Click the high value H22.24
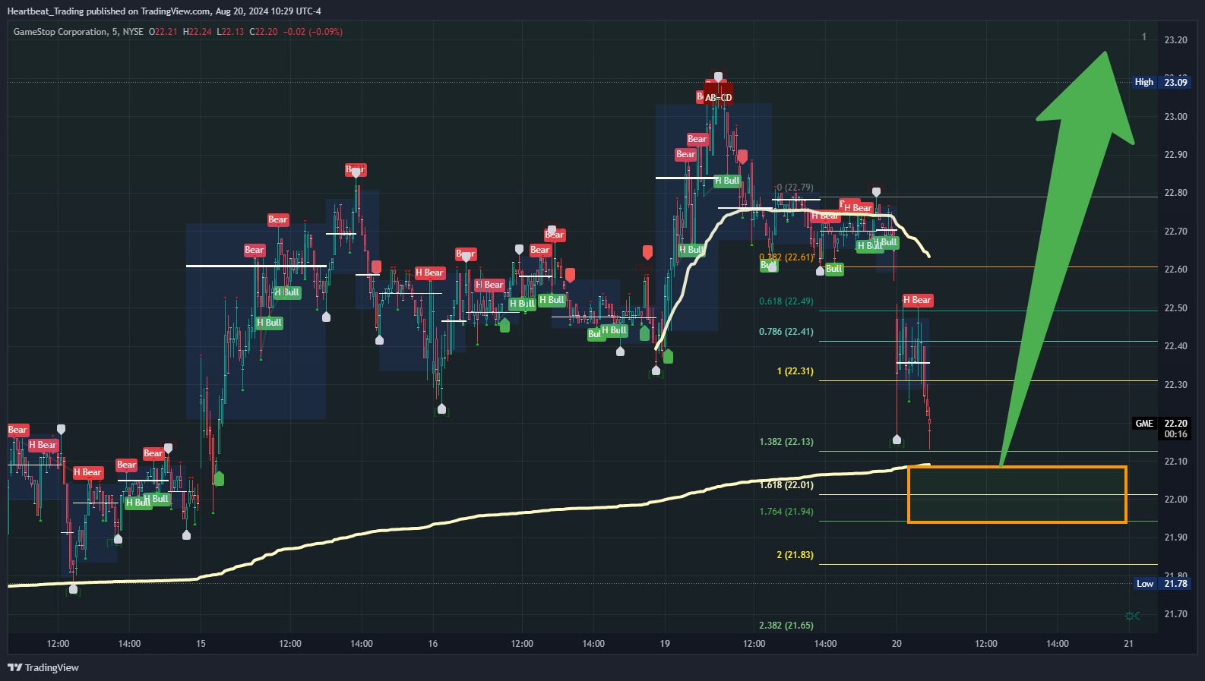The image size is (1205, 681). [x=198, y=32]
